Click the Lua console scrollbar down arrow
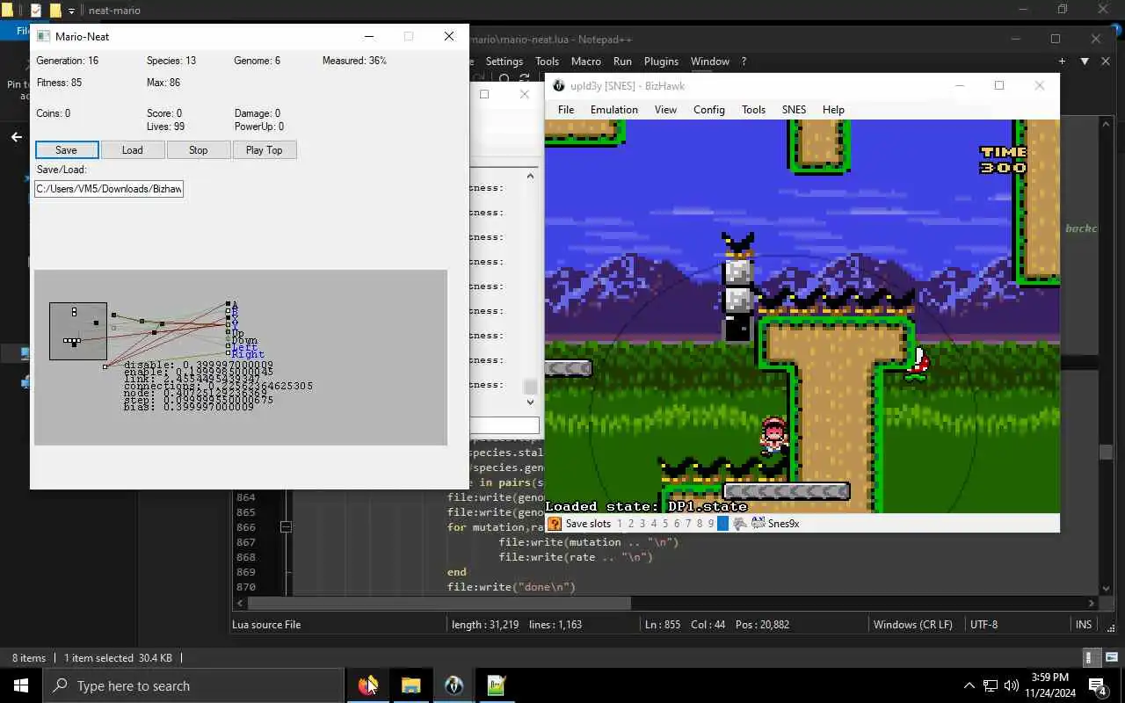 [x=530, y=402]
